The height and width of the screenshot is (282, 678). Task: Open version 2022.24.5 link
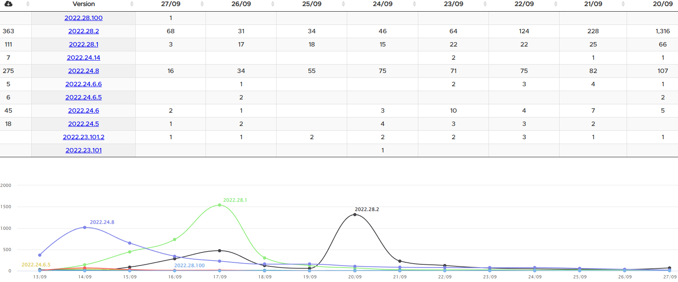83,124
